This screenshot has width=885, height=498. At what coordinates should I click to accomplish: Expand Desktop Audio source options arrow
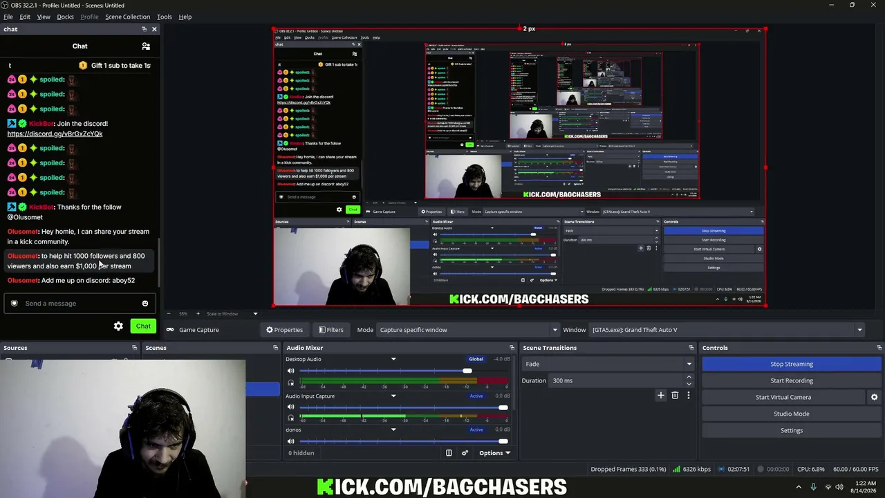pyautogui.click(x=393, y=359)
